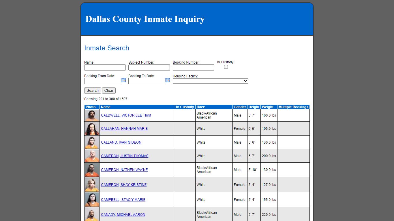Click Race cell for Cameron, Nathen Wayne
This screenshot has width=394, height=221.
pos(214,170)
